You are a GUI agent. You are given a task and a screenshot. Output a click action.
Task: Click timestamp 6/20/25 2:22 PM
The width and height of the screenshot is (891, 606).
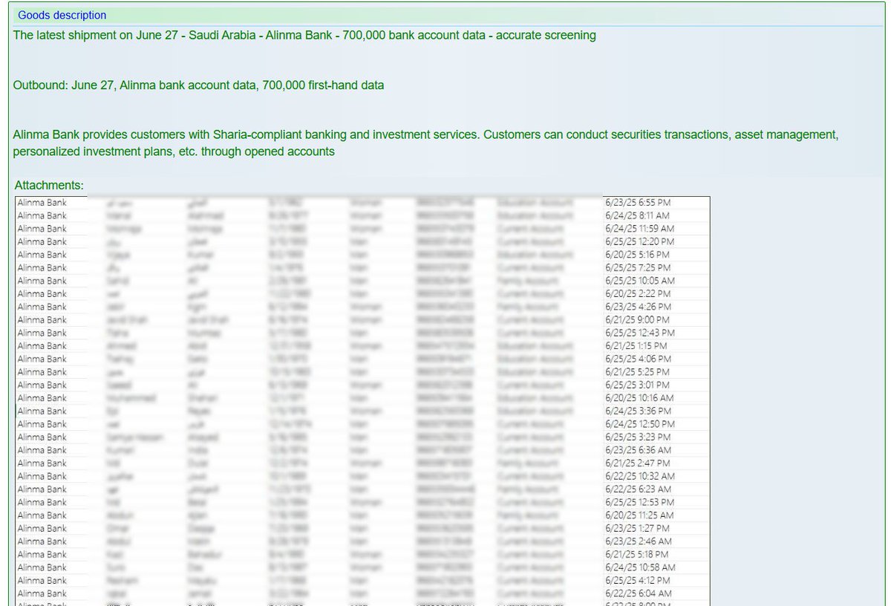638,293
